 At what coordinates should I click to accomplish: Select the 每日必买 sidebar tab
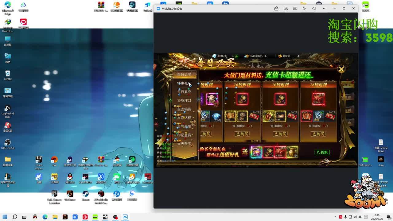click(x=184, y=75)
